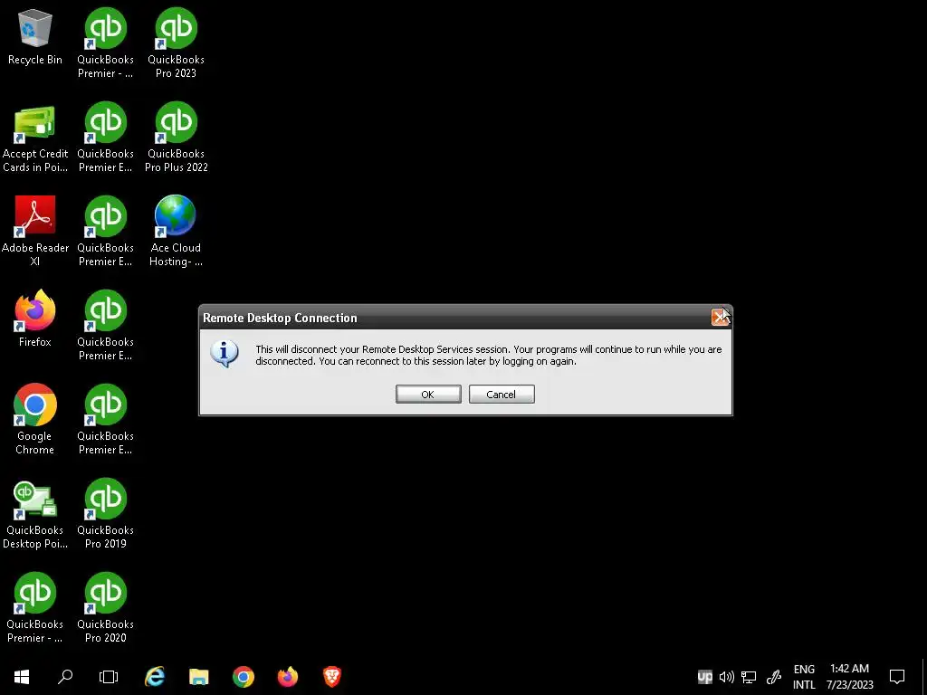Open Task View from the taskbar
Image resolution: width=927 pixels, height=695 pixels.
pos(109,677)
